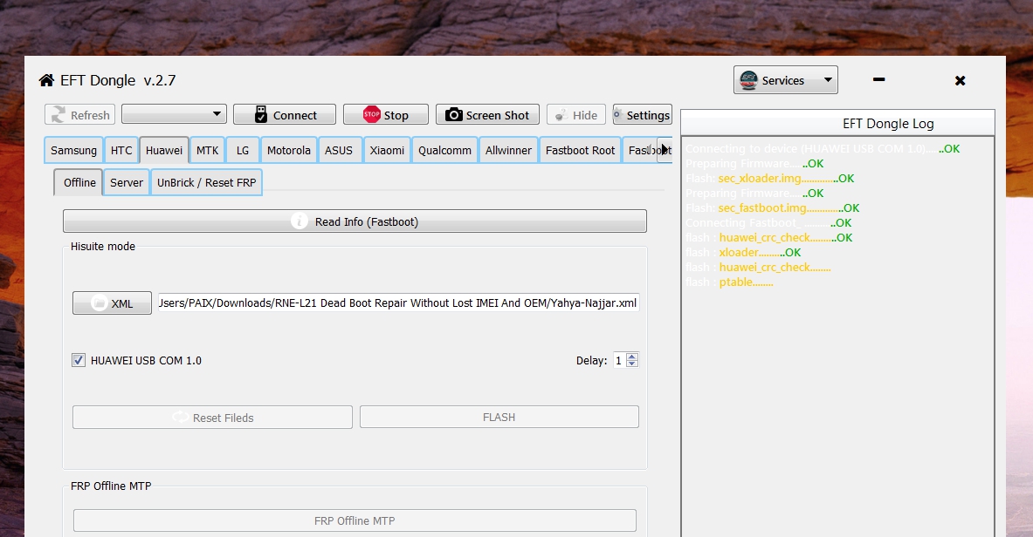
Task: Select the Huawei tab
Action: pos(164,150)
